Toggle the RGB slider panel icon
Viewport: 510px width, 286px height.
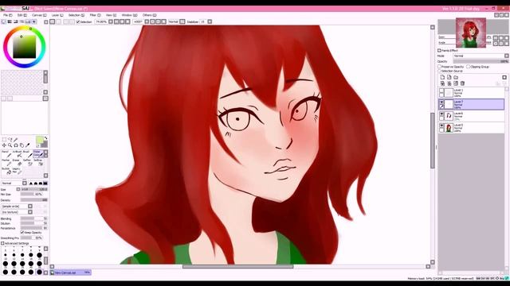click(10, 21)
